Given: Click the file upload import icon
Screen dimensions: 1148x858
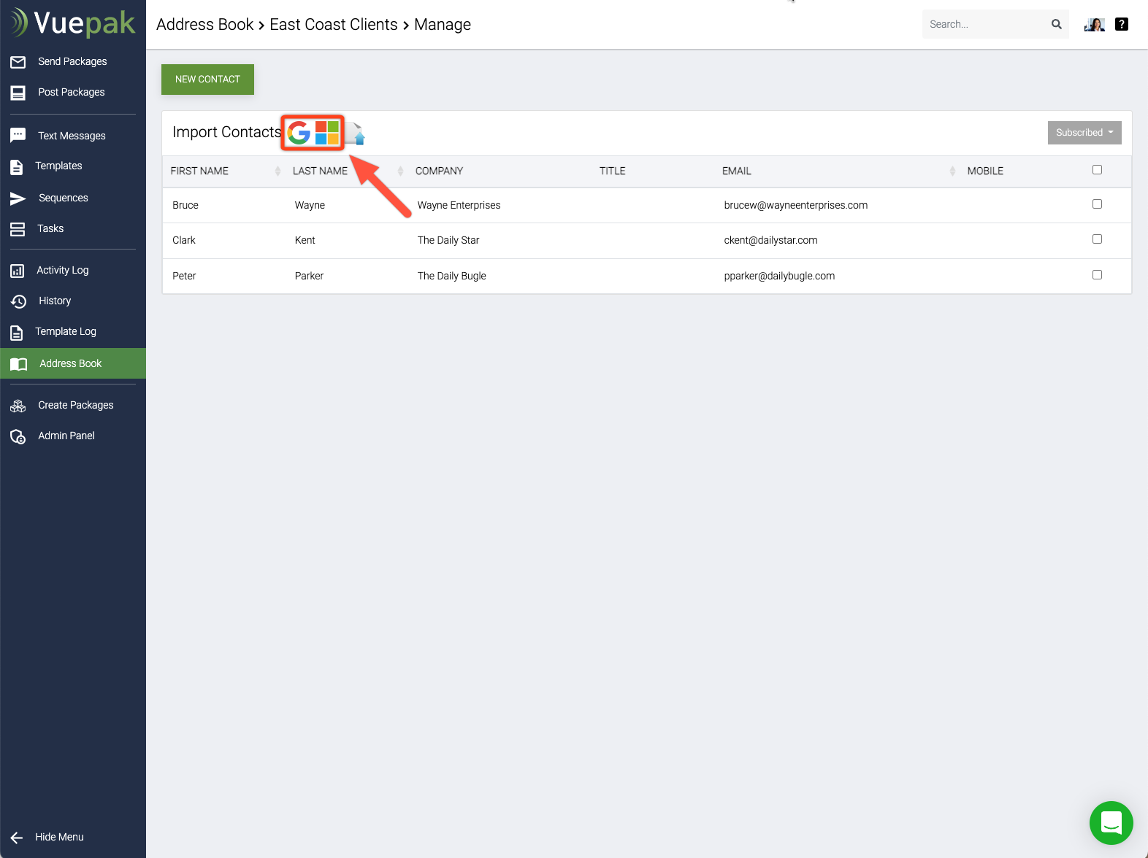Looking at the screenshot, I should (356, 134).
